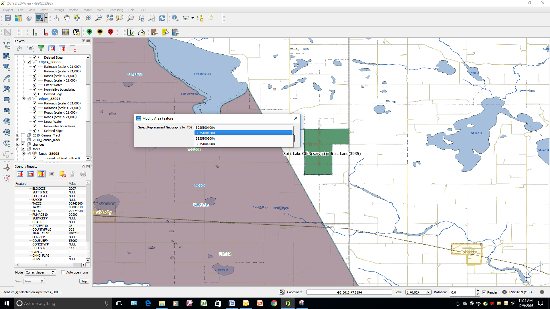Click the print icon in Identify Results
This screenshot has width=550, height=309.
(83, 174)
